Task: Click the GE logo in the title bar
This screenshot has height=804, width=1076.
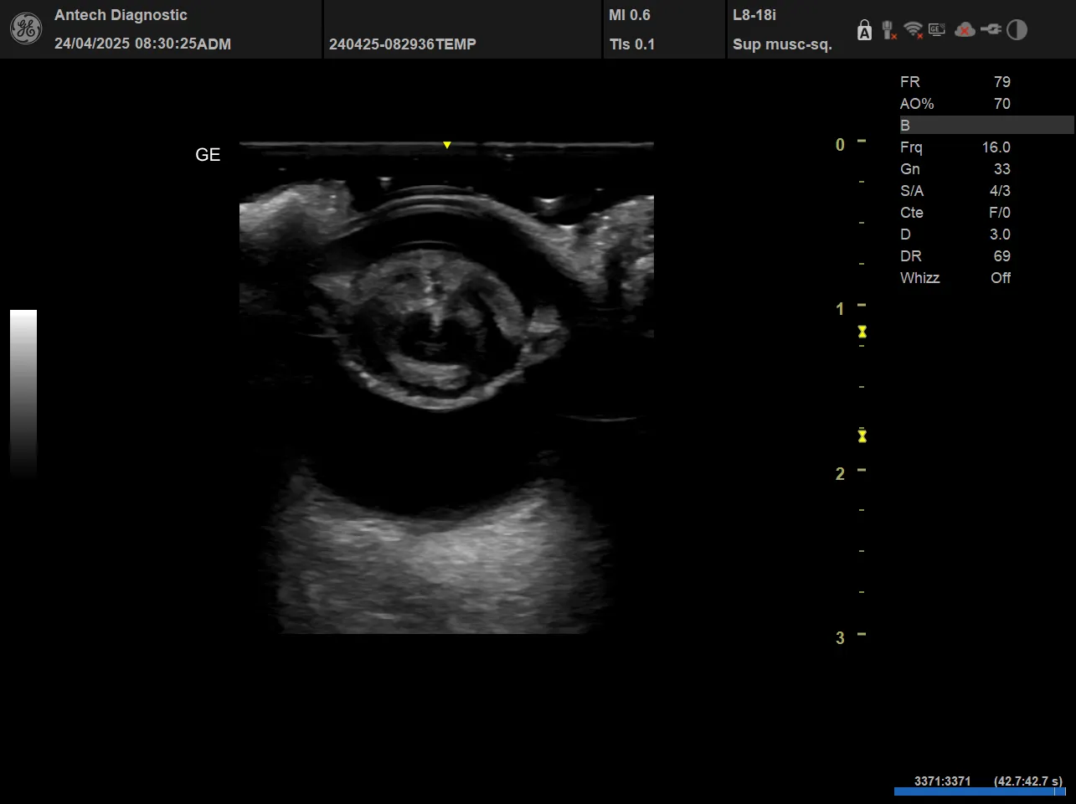Action: (x=25, y=29)
